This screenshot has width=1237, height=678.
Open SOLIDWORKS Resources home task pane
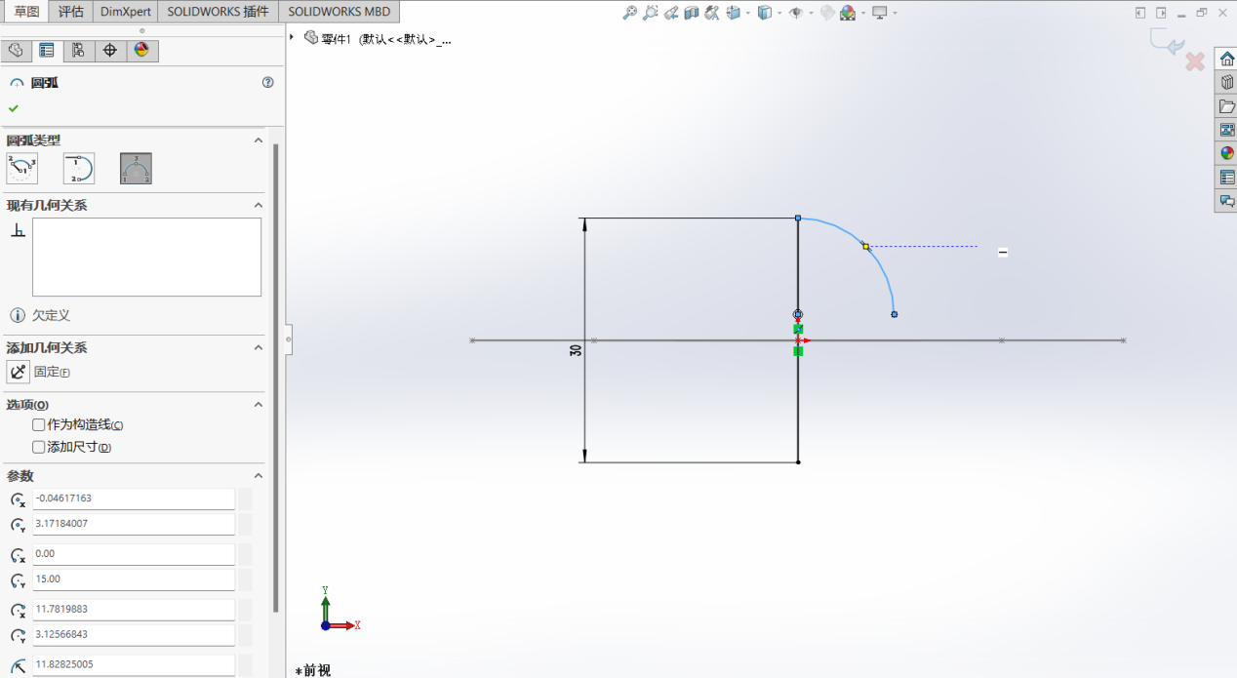[x=1226, y=59]
